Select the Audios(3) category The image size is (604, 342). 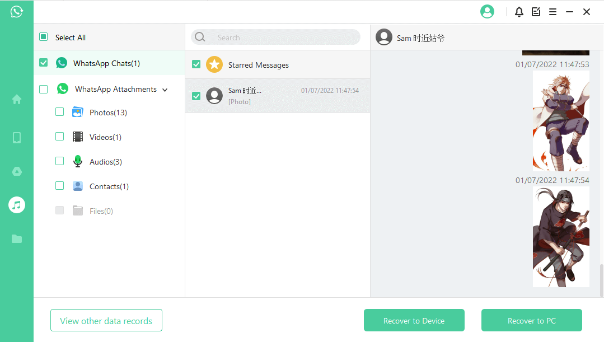click(x=105, y=162)
